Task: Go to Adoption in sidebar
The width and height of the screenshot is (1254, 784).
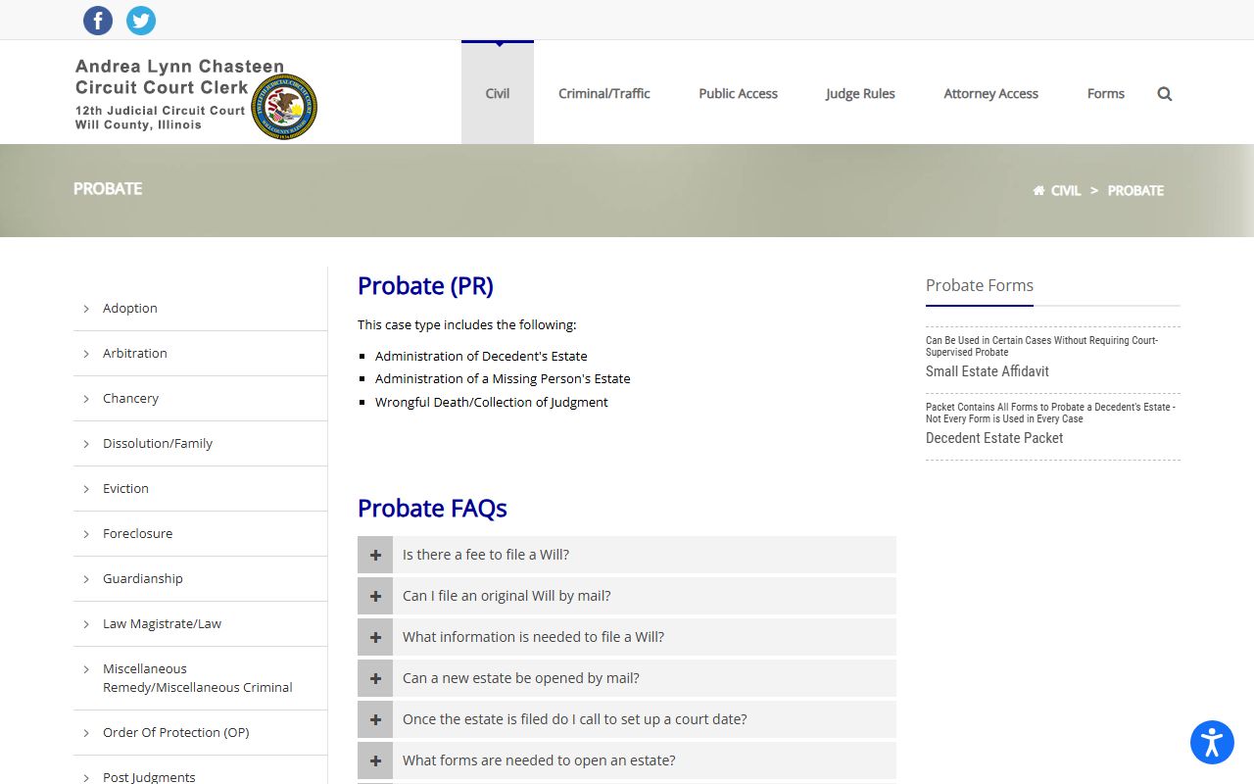Action: click(130, 308)
